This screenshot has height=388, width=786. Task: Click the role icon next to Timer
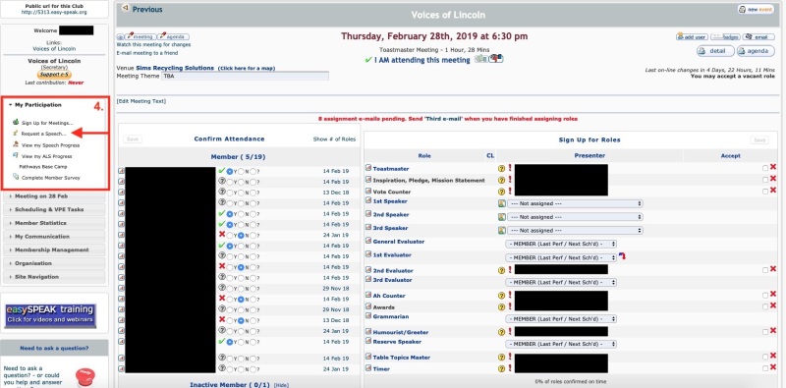click(x=368, y=368)
